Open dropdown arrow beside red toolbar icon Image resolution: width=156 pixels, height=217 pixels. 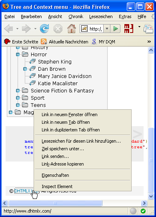click(139, 27)
